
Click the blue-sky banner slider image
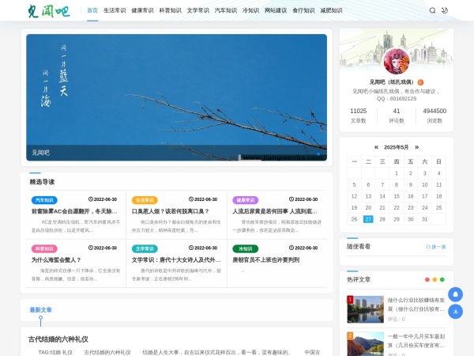coord(176,97)
